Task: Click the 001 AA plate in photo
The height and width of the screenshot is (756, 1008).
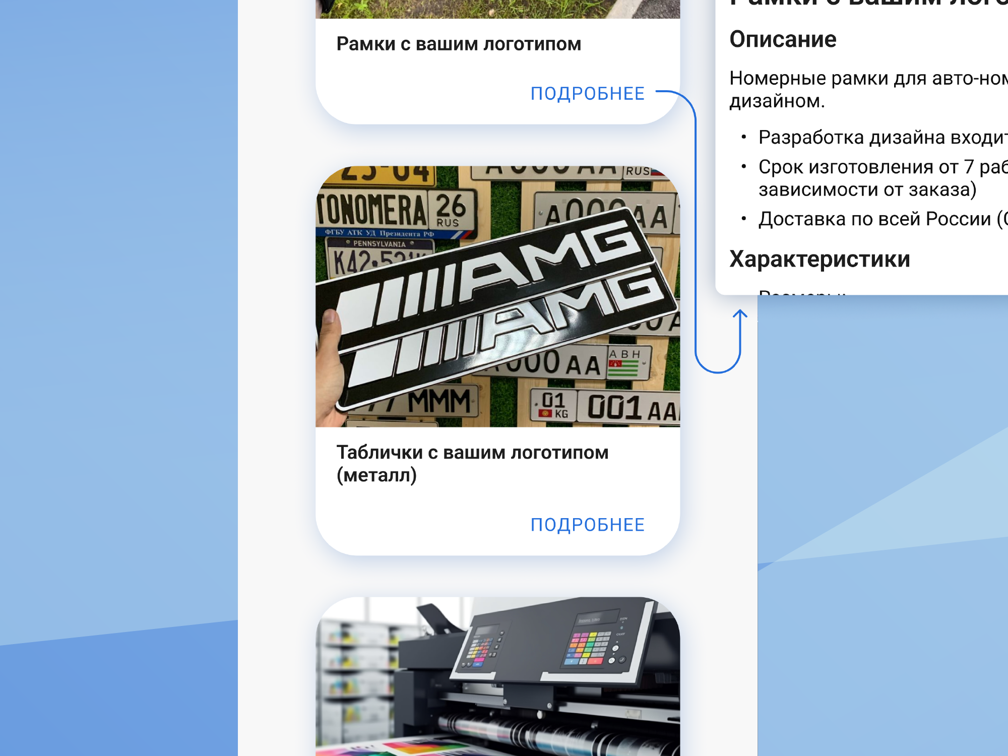Action: [x=630, y=407]
